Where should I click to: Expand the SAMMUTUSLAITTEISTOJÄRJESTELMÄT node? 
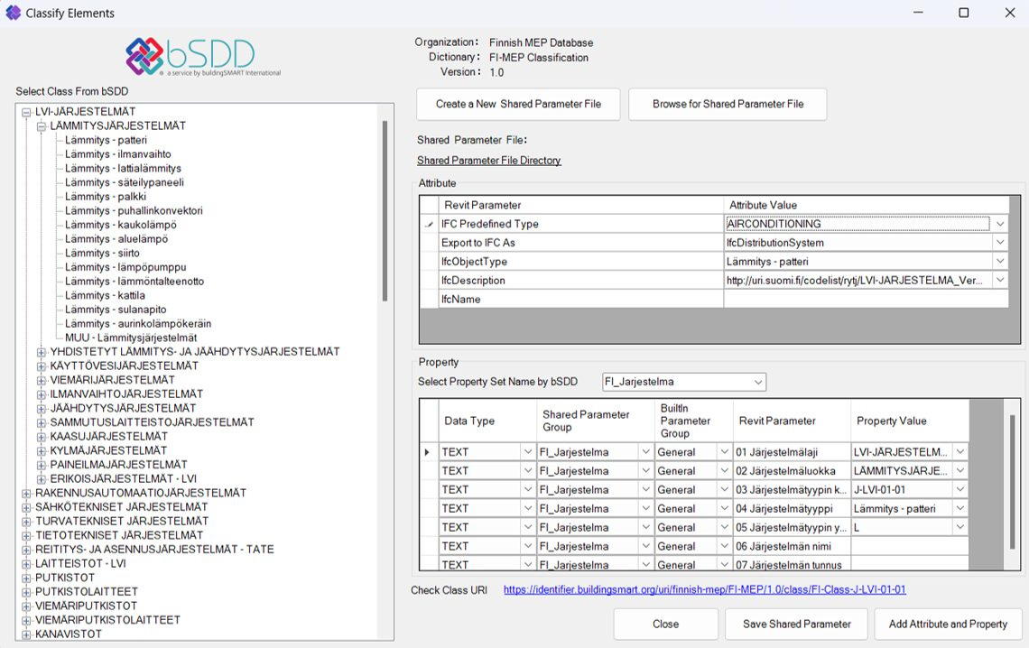point(42,422)
